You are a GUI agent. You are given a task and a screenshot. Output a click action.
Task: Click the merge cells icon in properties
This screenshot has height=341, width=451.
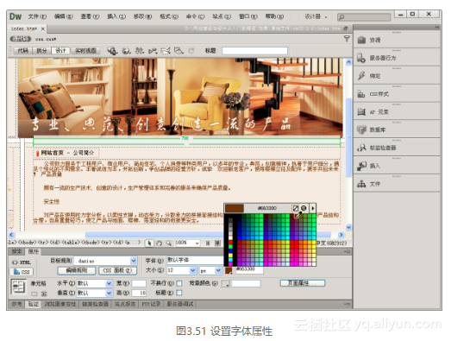tap(34, 294)
